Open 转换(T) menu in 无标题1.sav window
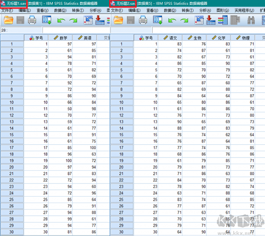265x236 pixels. point(78,10)
